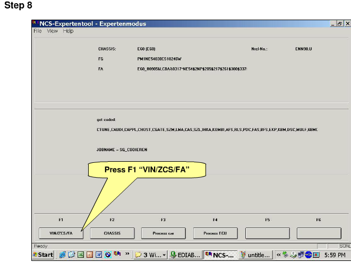Click the Ready status bar text

click(41, 246)
